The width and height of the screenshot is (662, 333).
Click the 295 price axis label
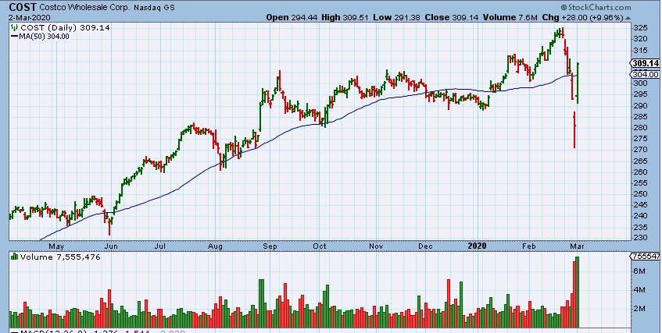(x=640, y=94)
